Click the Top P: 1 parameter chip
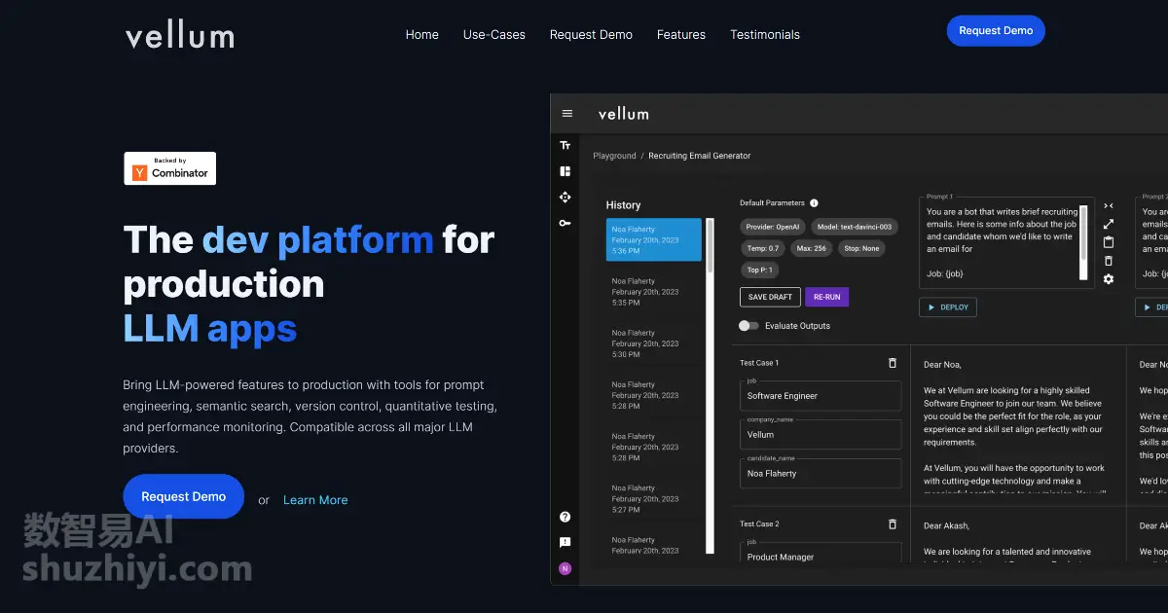The image size is (1168, 613). (759, 270)
